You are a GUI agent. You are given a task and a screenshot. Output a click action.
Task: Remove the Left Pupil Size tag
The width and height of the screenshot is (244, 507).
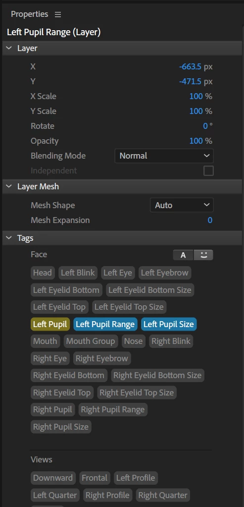(168, 324)
